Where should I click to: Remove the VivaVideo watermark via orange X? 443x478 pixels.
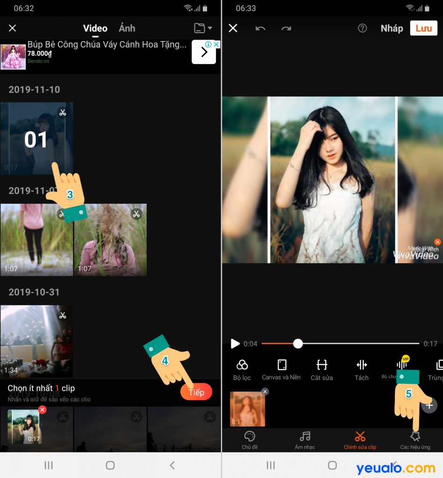coord(437,242)
